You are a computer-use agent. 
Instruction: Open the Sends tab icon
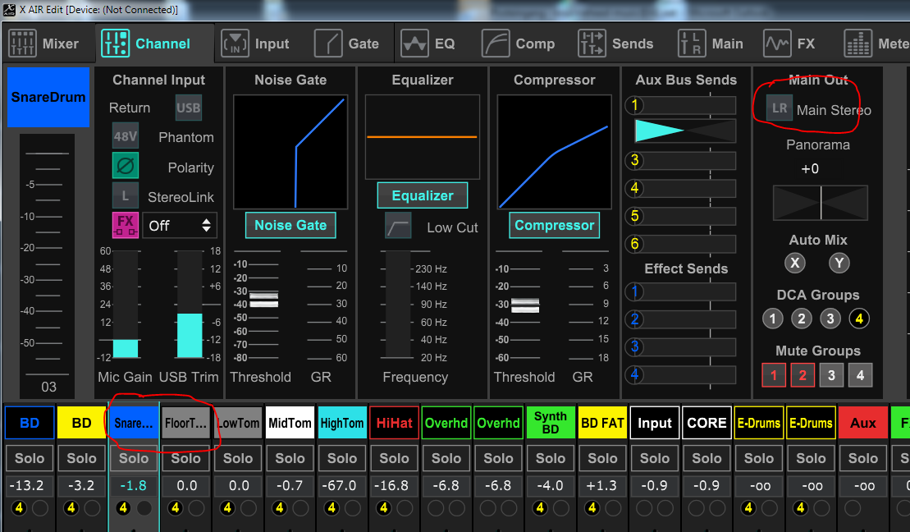click(592, 44)
